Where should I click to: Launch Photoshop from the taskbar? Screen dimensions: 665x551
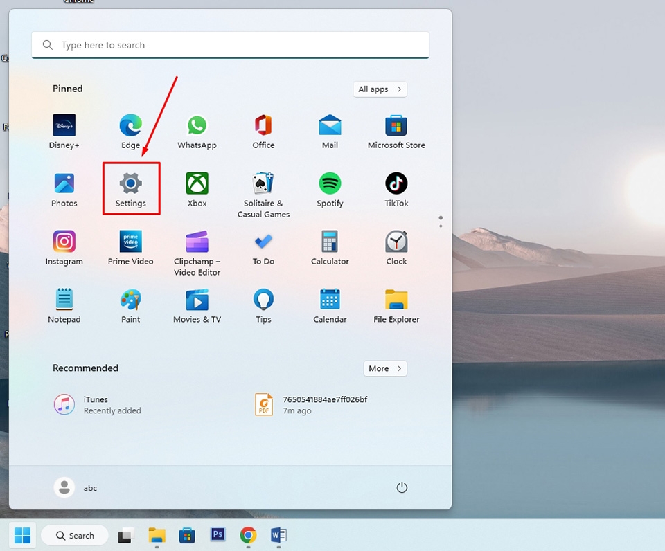218,535
